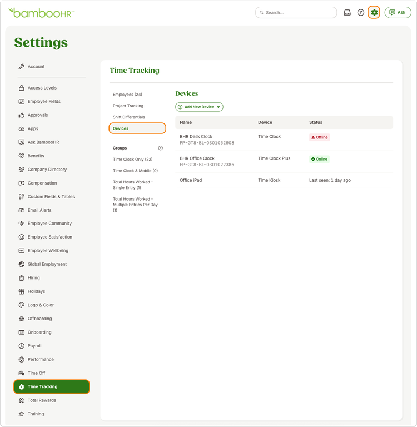Screen dimensions: 417x427
Task: Click the Device column header
Action: pyautogui.click(x=265, y=122)
